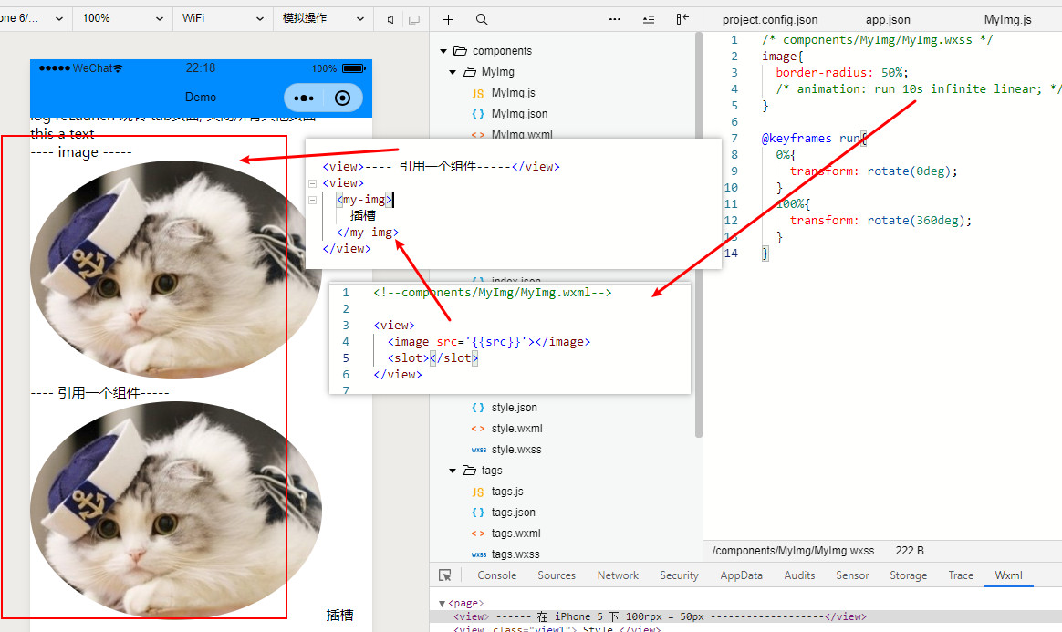Open the 模拟操作 dropdown
1062x632 pixels.
[x=323, y=18]
